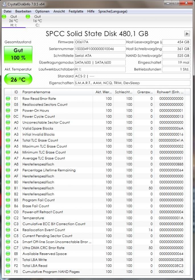Click status icon for Power Cycle Count
195x280 pixels.
[8, 116]
